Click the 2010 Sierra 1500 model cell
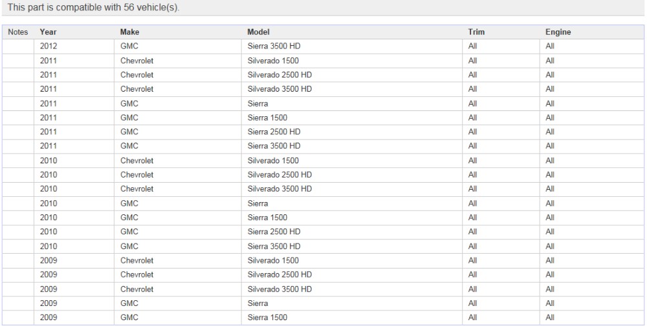The width and height of the screenshot is (647, 326). [x=267, y=217]
